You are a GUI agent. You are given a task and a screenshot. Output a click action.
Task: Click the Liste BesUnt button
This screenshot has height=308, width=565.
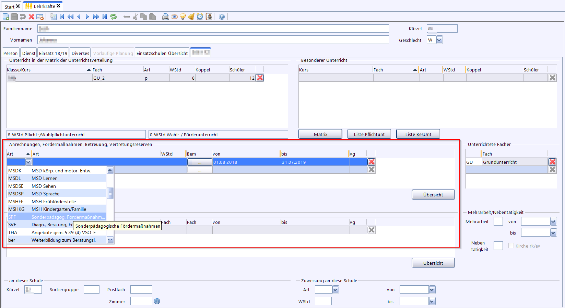click(418, 134)
